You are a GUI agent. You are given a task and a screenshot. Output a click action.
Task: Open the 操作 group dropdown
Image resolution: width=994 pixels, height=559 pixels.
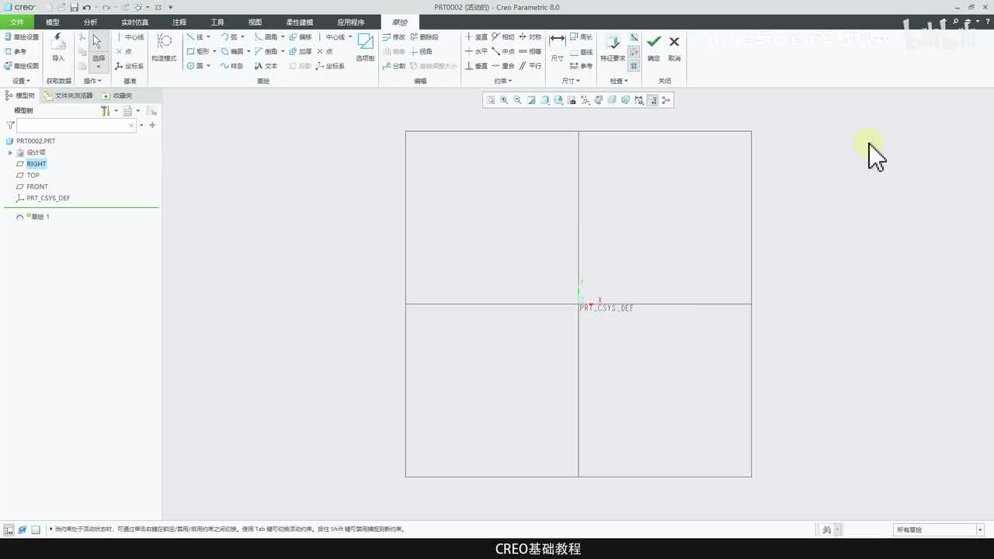[x=92, y=81]
